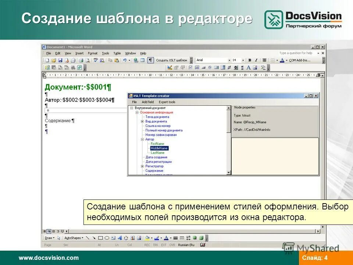
Task: Toggle the TRK status indicator
Action: pos(156,244)
